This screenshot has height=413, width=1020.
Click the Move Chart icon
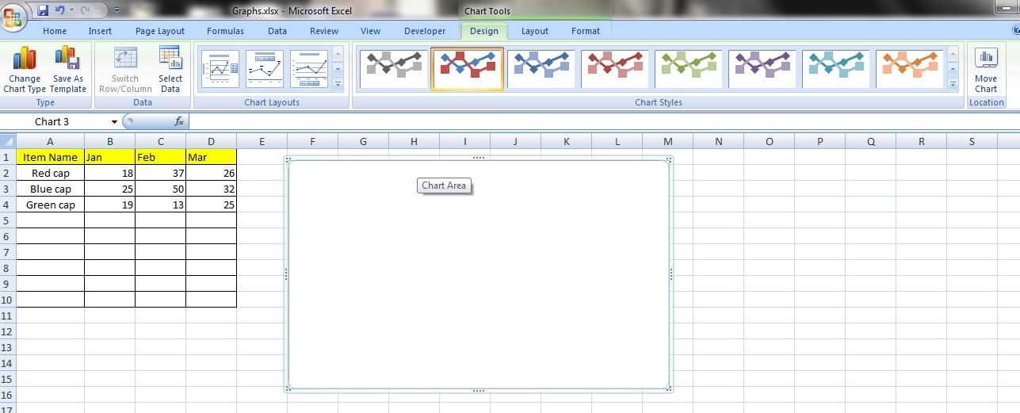click(x=986, y=70)
